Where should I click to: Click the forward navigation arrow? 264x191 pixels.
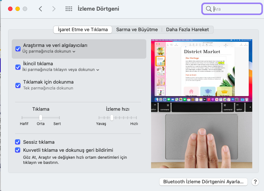[x=54, y=9]
